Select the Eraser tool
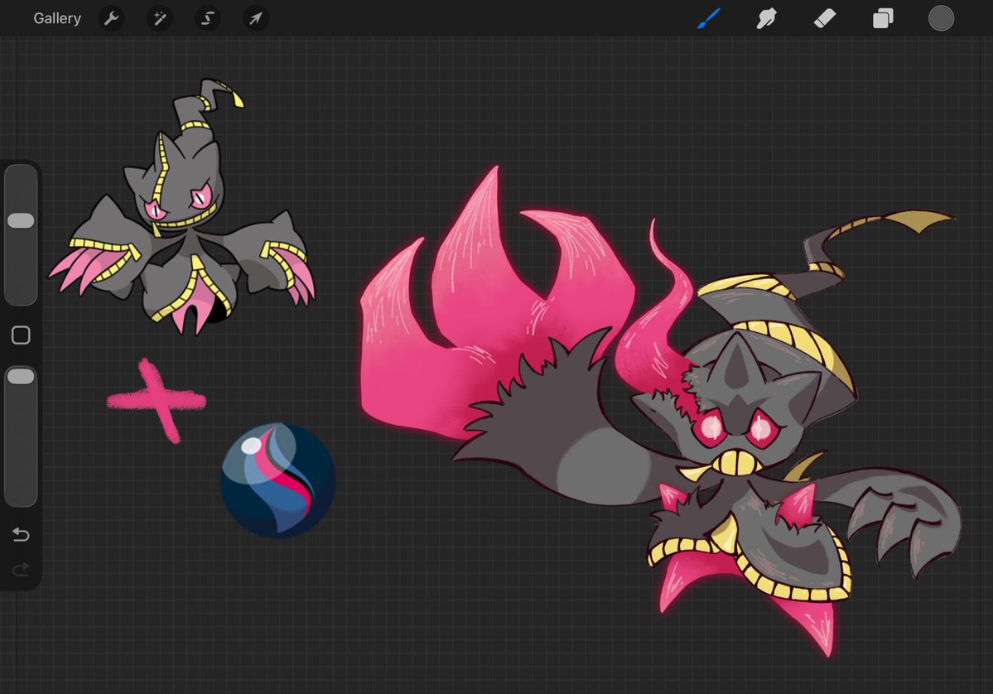This screenshot has width=993, height=694. (x=825, y=18)
